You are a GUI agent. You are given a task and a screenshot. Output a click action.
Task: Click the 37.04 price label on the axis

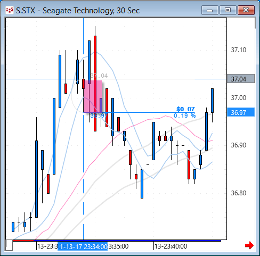tap(241, 79)
